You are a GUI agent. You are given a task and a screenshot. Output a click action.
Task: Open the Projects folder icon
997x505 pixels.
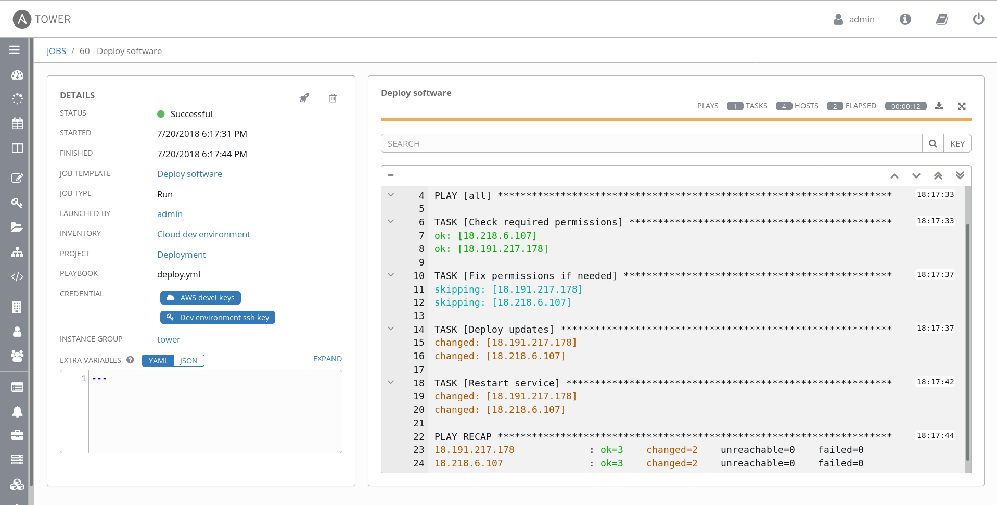[x=17, y=227]
